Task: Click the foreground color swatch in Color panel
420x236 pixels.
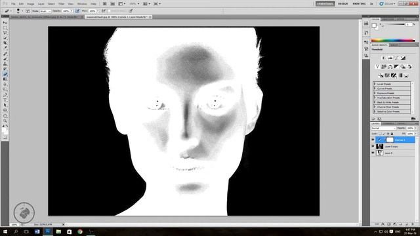Action: click(374, 26)
